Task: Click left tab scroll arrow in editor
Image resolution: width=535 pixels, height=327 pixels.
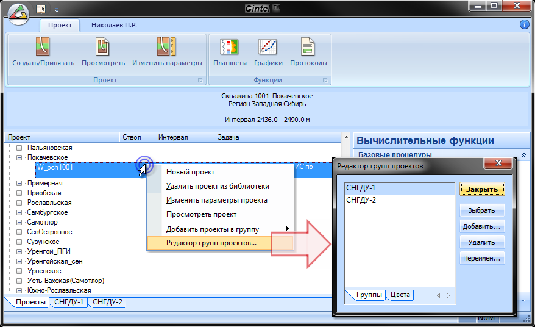Action: (x=439, y=295)
